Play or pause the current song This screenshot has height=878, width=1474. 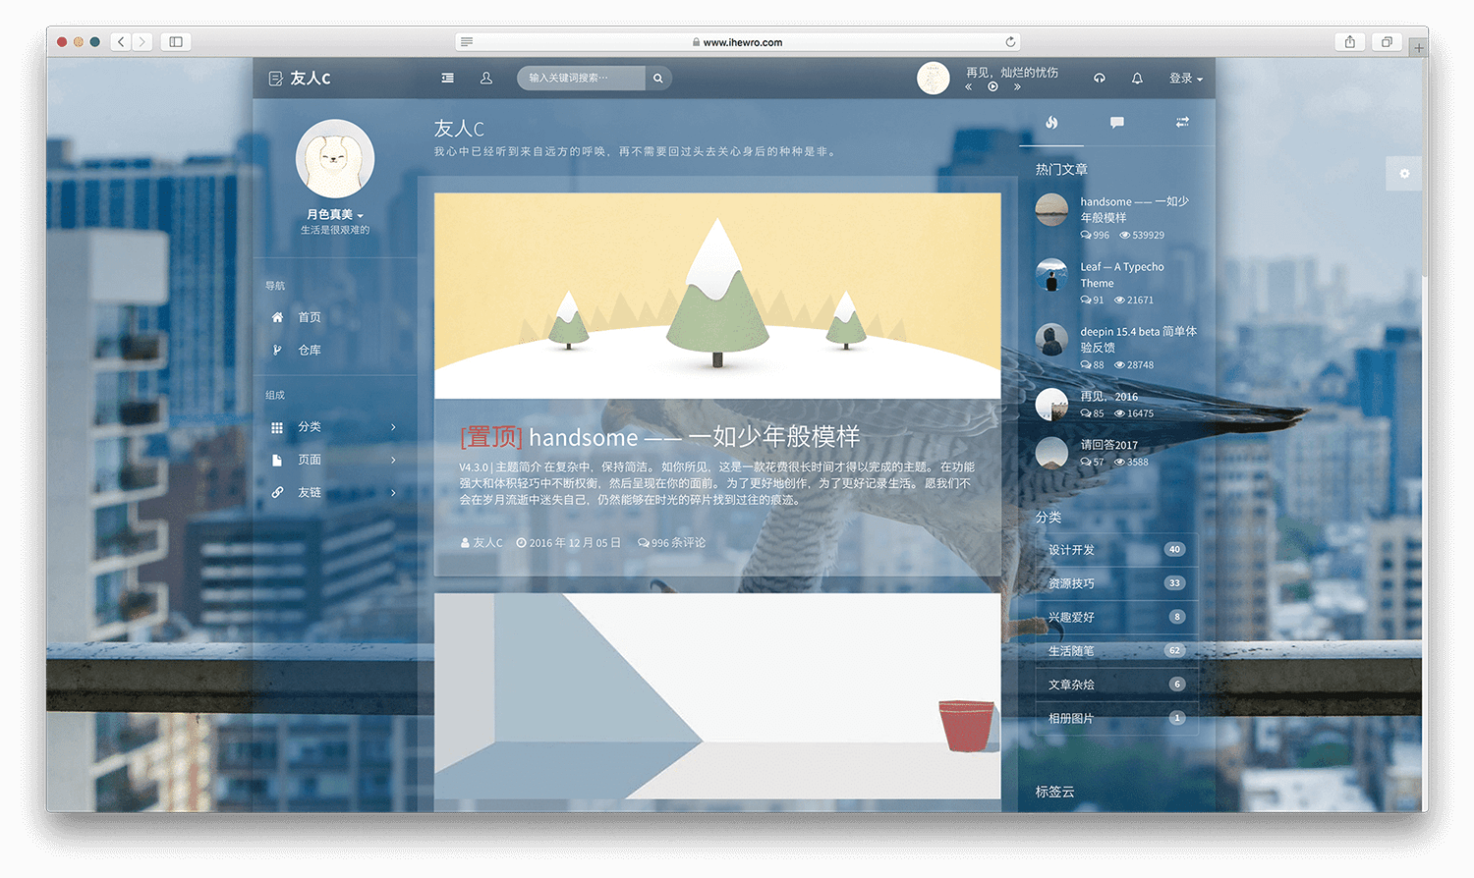point(992,86)
